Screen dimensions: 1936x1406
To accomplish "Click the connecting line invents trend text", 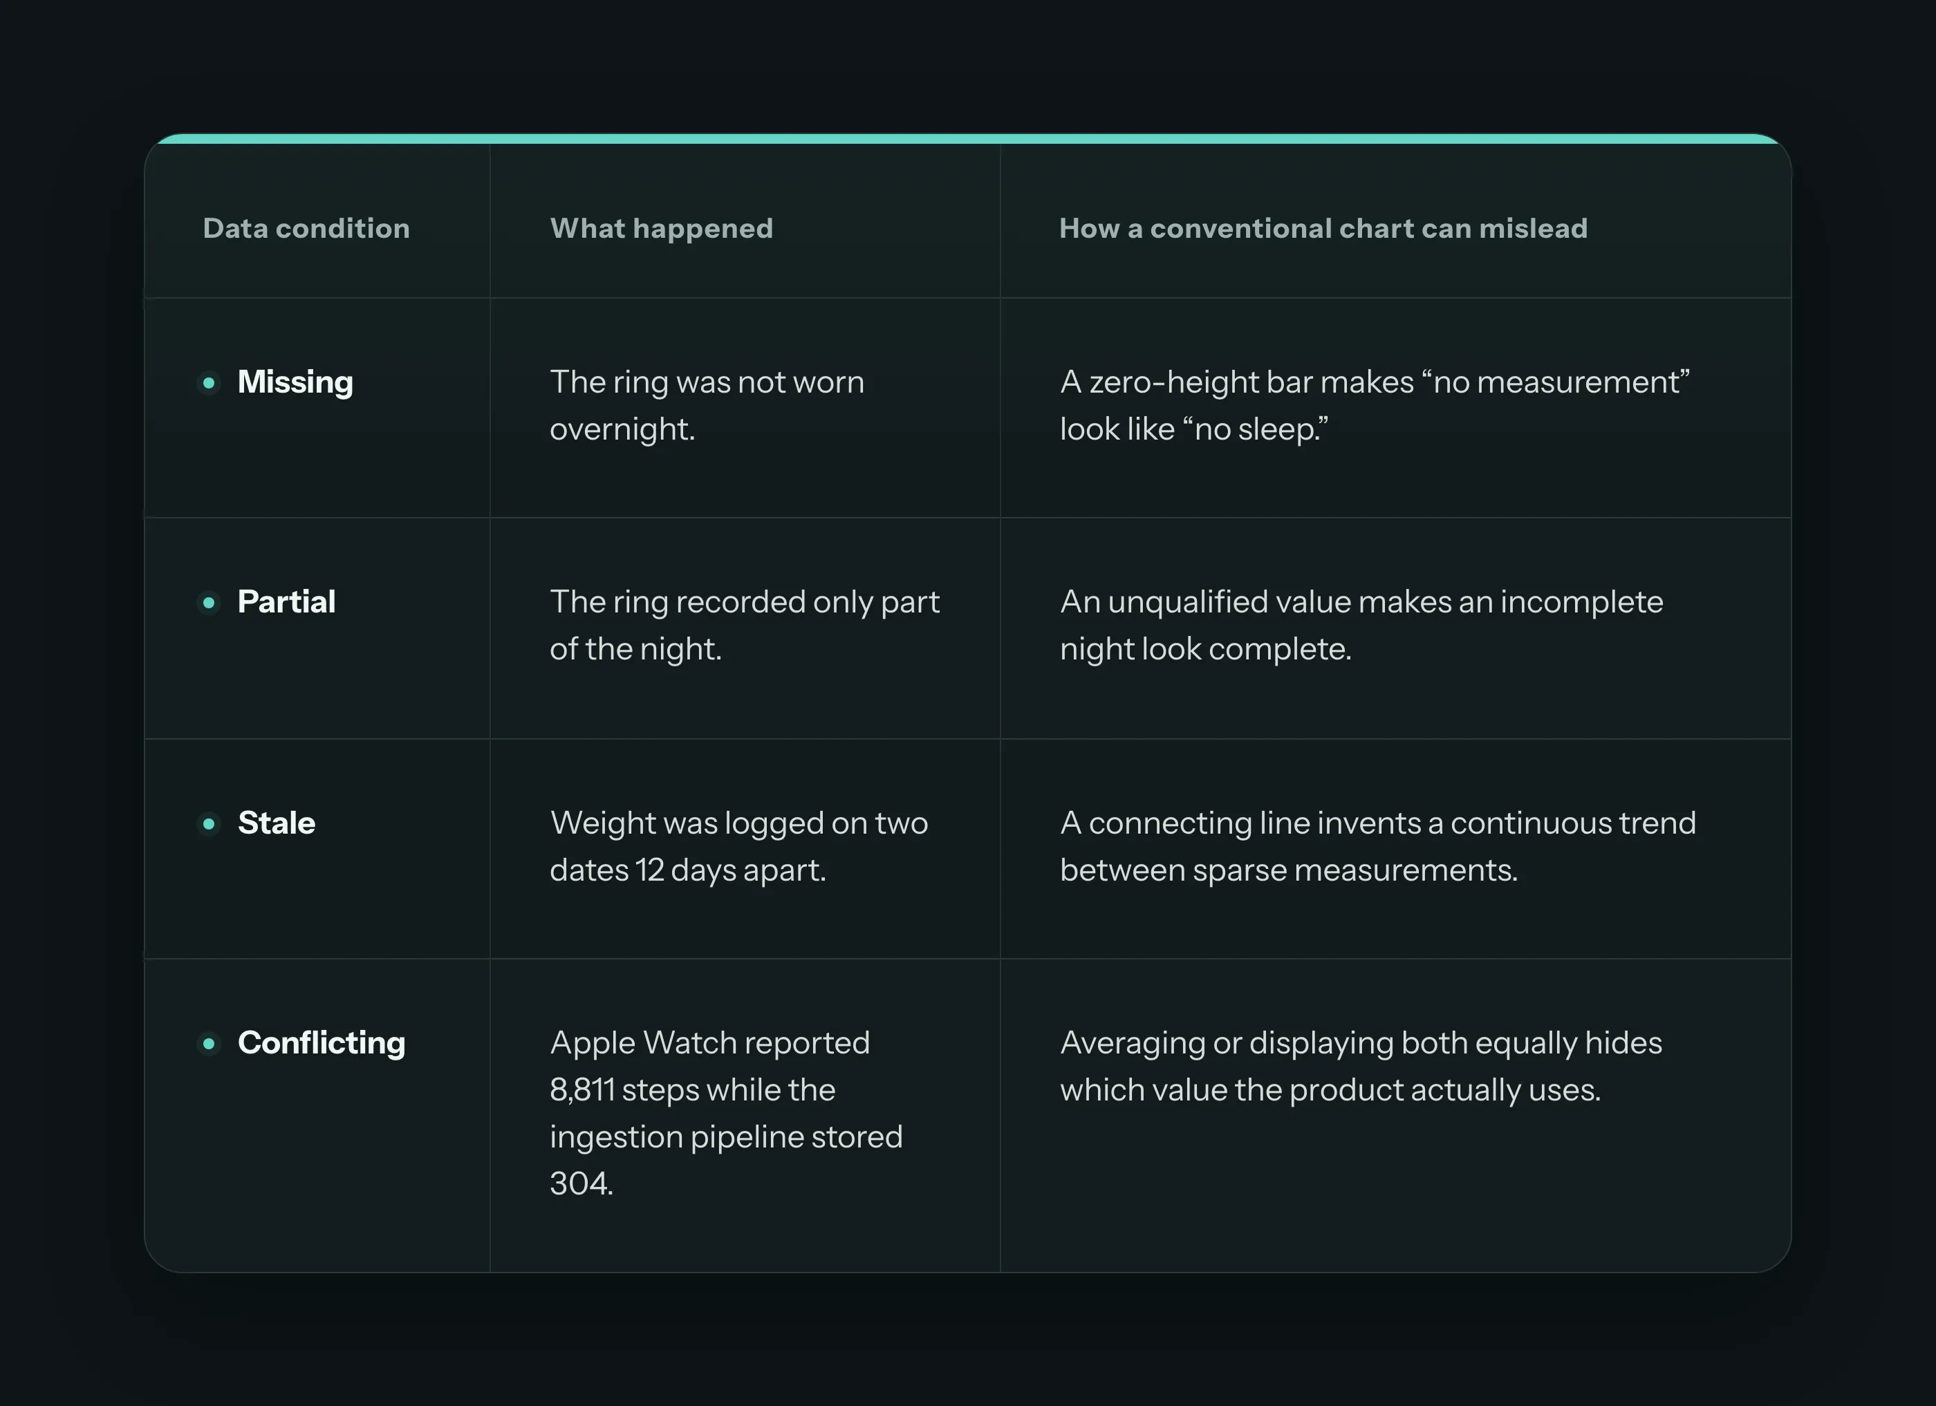I will 1378,846.
